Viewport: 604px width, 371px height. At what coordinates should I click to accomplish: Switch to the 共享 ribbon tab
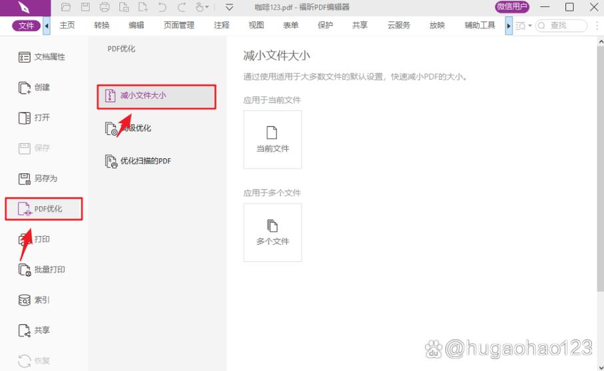360,25
